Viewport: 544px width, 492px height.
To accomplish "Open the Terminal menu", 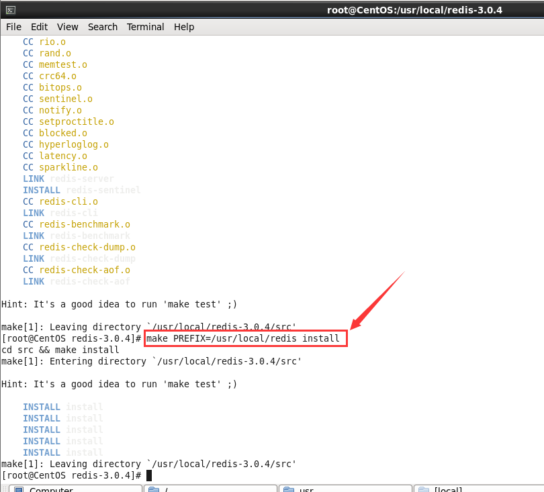I will click(145, 27).
